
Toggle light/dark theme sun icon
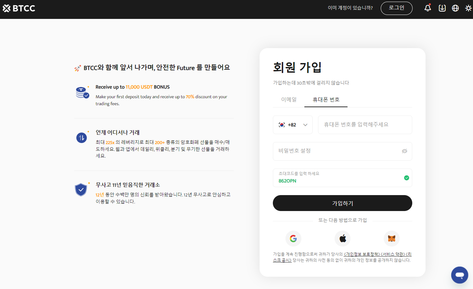[x=468, y=8]
